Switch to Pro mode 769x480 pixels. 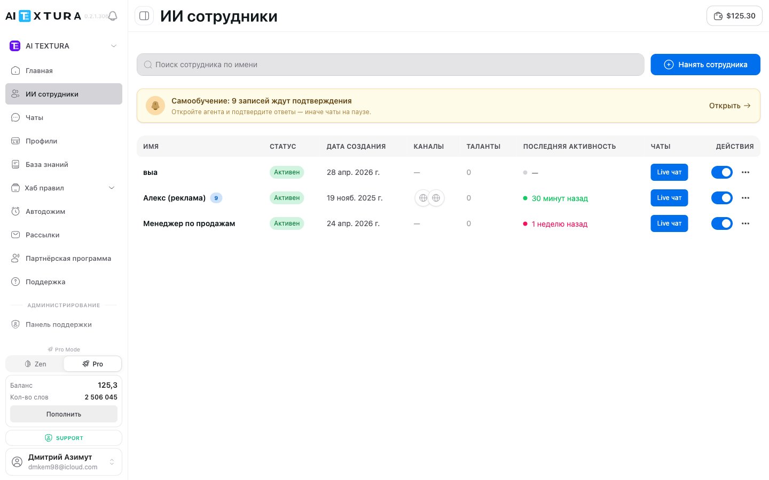coord(92,364)
